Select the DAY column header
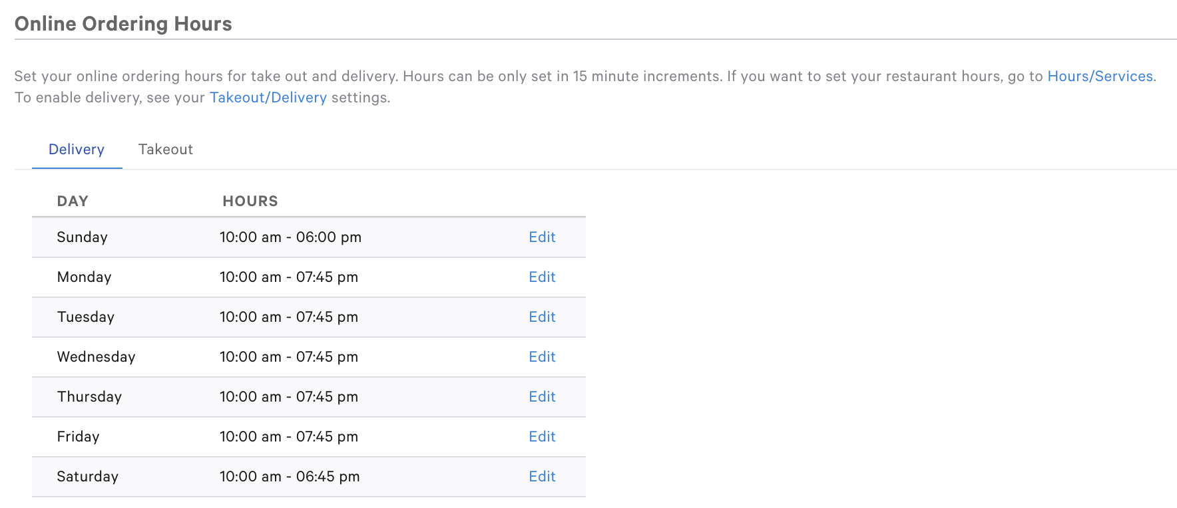1177x508 pixels. pyautogui.click(x=72, y=201)
